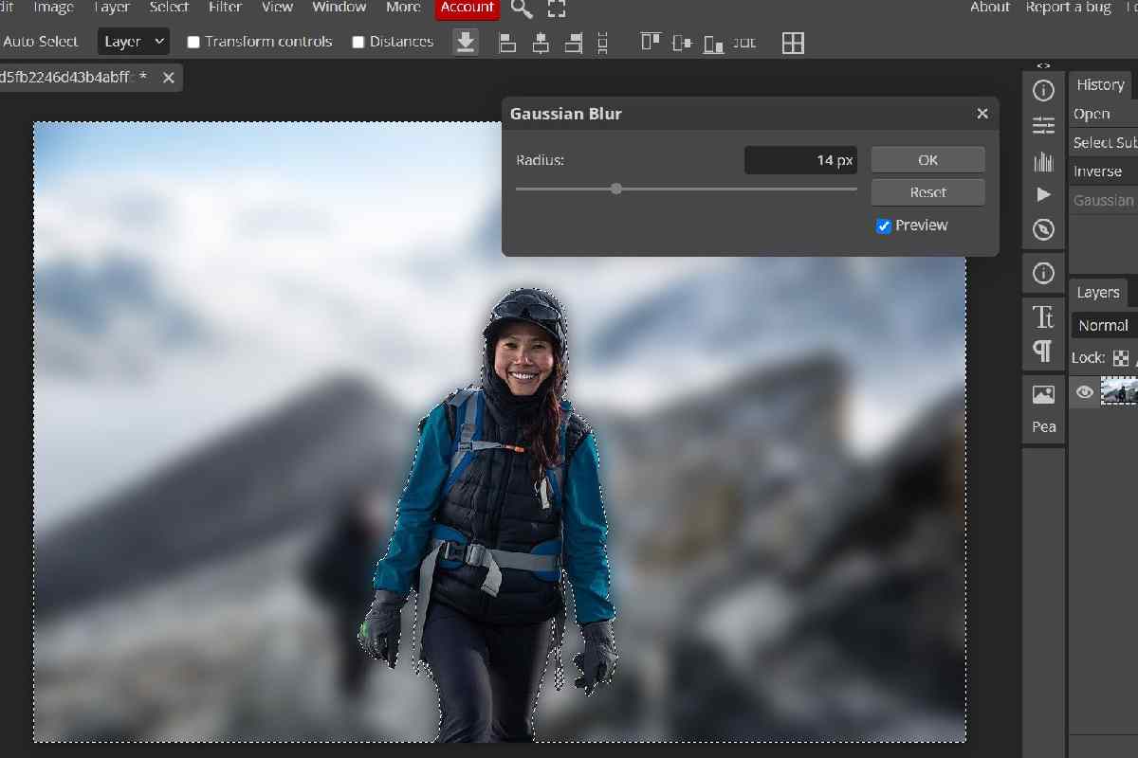Confirm Gaussian Blur with OK
This screenshot has height=758, width=1138.
pyautogui.click(x=927, y=160)
